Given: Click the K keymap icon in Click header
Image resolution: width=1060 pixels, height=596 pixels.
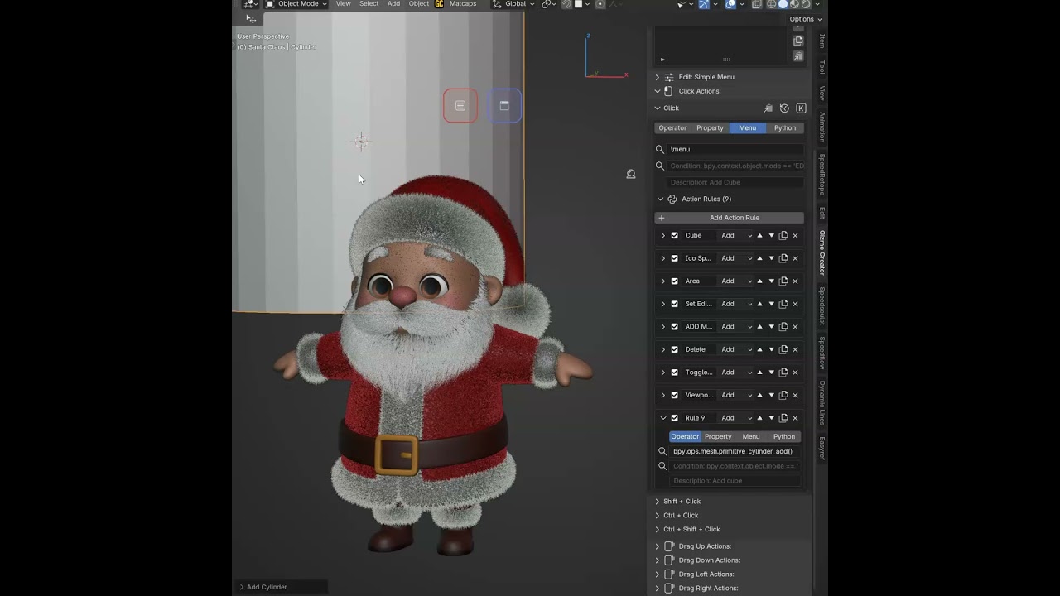Looking at the screenshot, I should coord(801,108).
